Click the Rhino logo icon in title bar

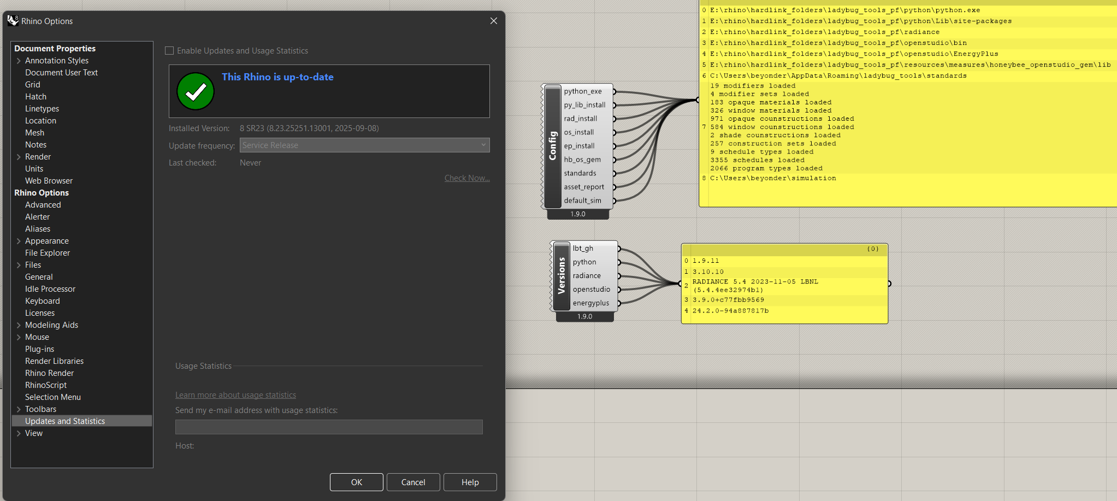[x=13, y=21]
